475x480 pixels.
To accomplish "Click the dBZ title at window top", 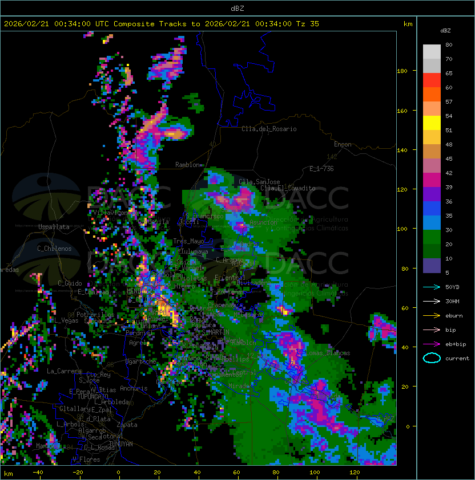I will pyautogui.click(x=237, y=8).
